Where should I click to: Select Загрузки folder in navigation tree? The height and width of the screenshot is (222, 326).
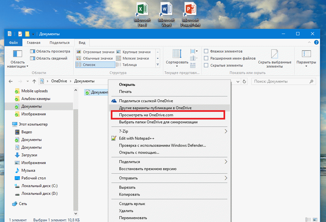pos(29,155)
